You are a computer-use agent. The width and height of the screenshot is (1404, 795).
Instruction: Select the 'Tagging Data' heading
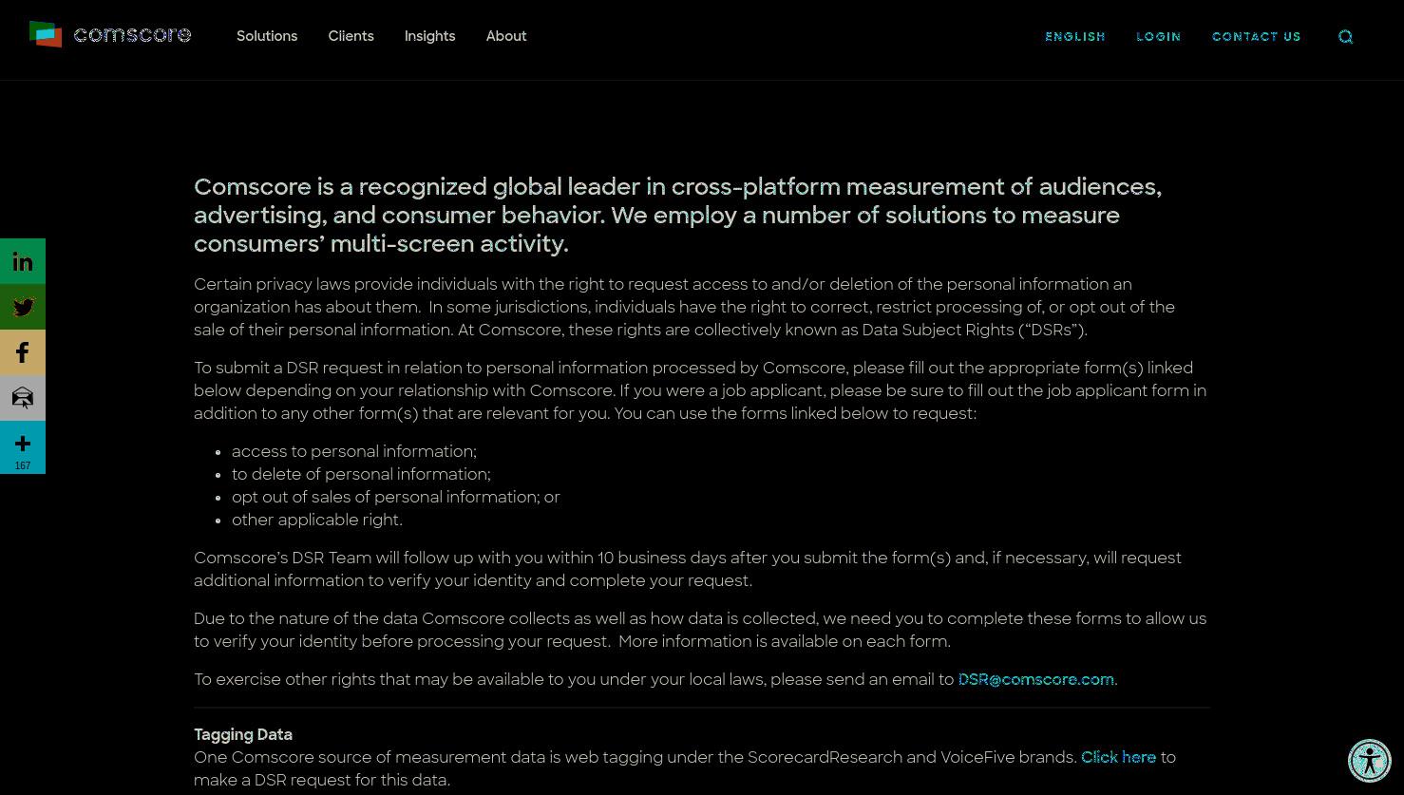(243, 734)
